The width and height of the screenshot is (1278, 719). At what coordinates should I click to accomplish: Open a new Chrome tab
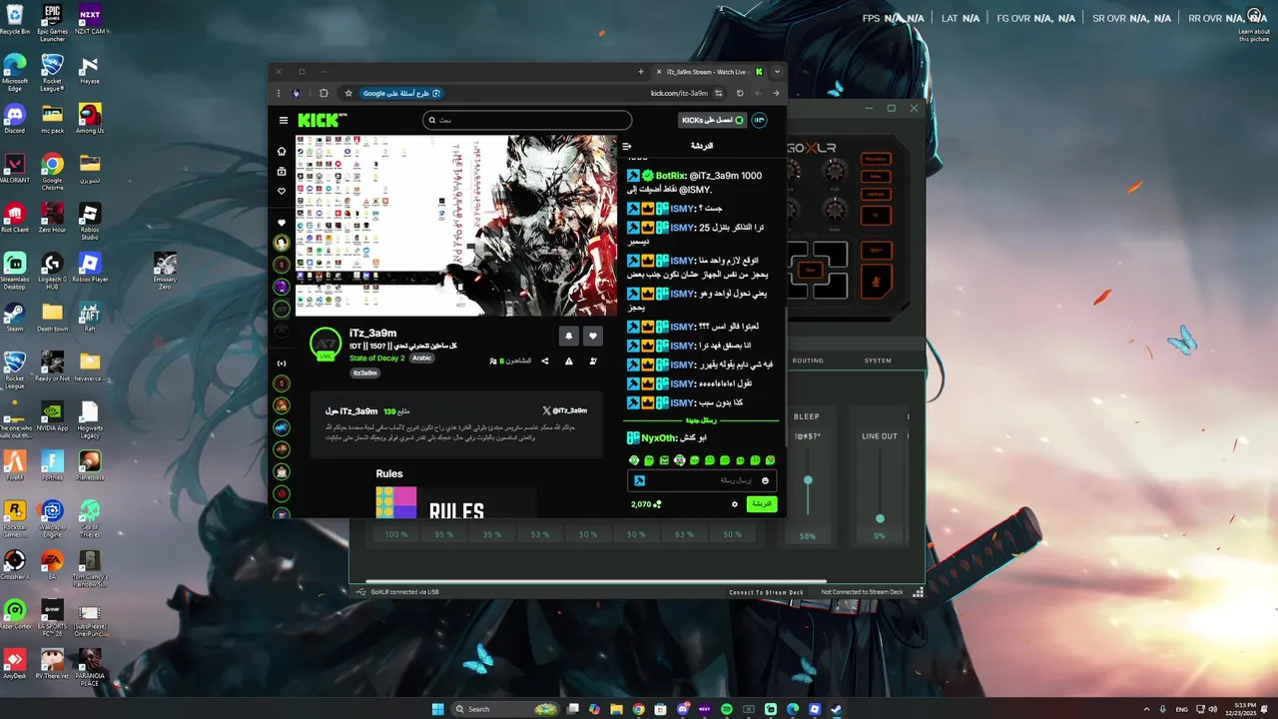tap(641, 72)
